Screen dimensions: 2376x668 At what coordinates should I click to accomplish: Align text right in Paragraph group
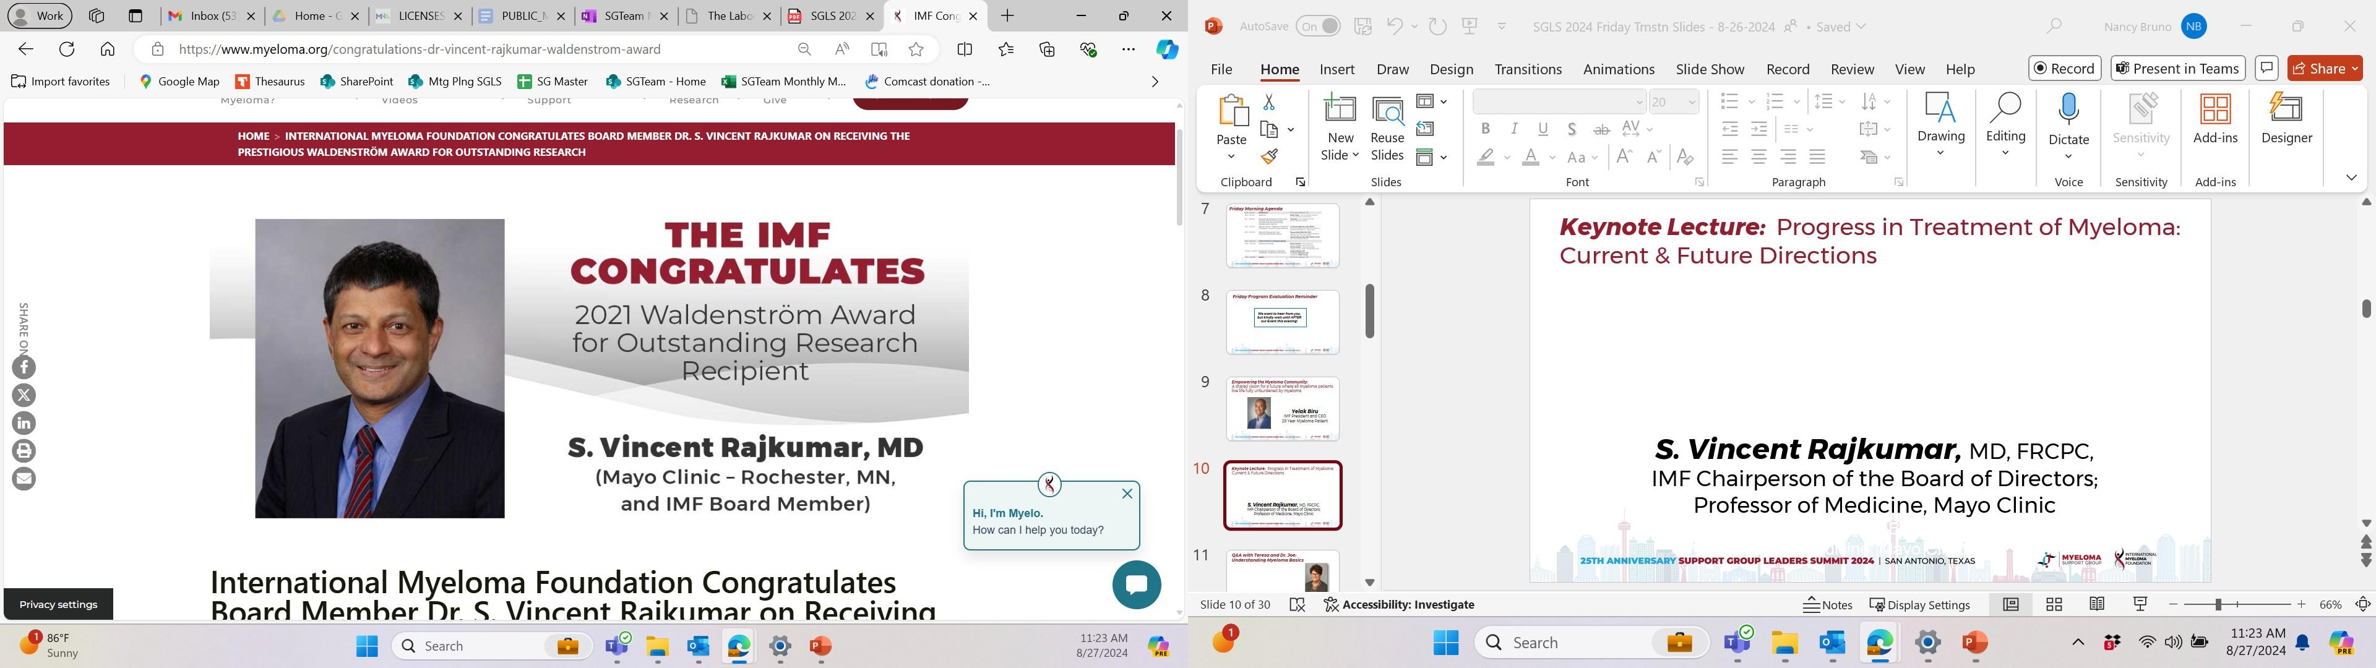[1788, 157]
